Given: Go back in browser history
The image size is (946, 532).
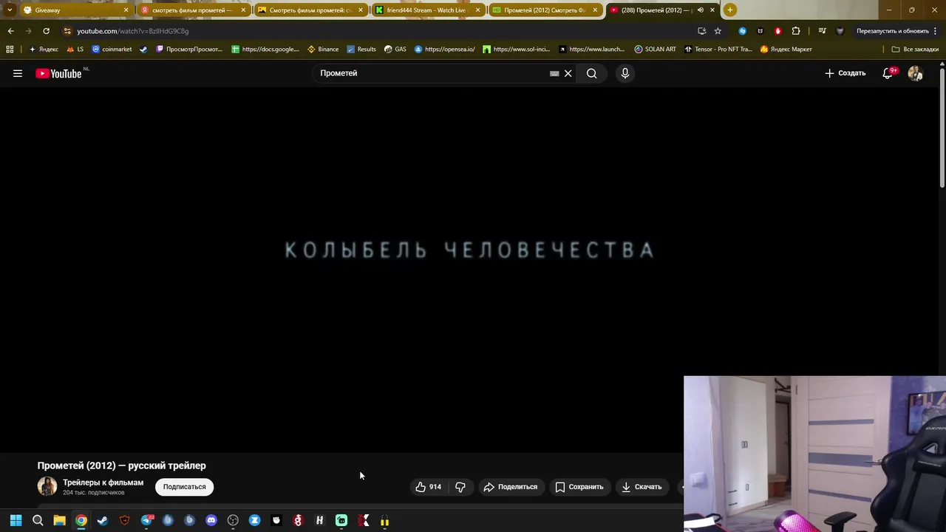Looking at the screenshot, I should pyautogui.click(x=10, y=31).
